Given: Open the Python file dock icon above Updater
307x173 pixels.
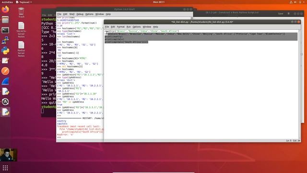Looking at the screenshot, I should point(5,91).
